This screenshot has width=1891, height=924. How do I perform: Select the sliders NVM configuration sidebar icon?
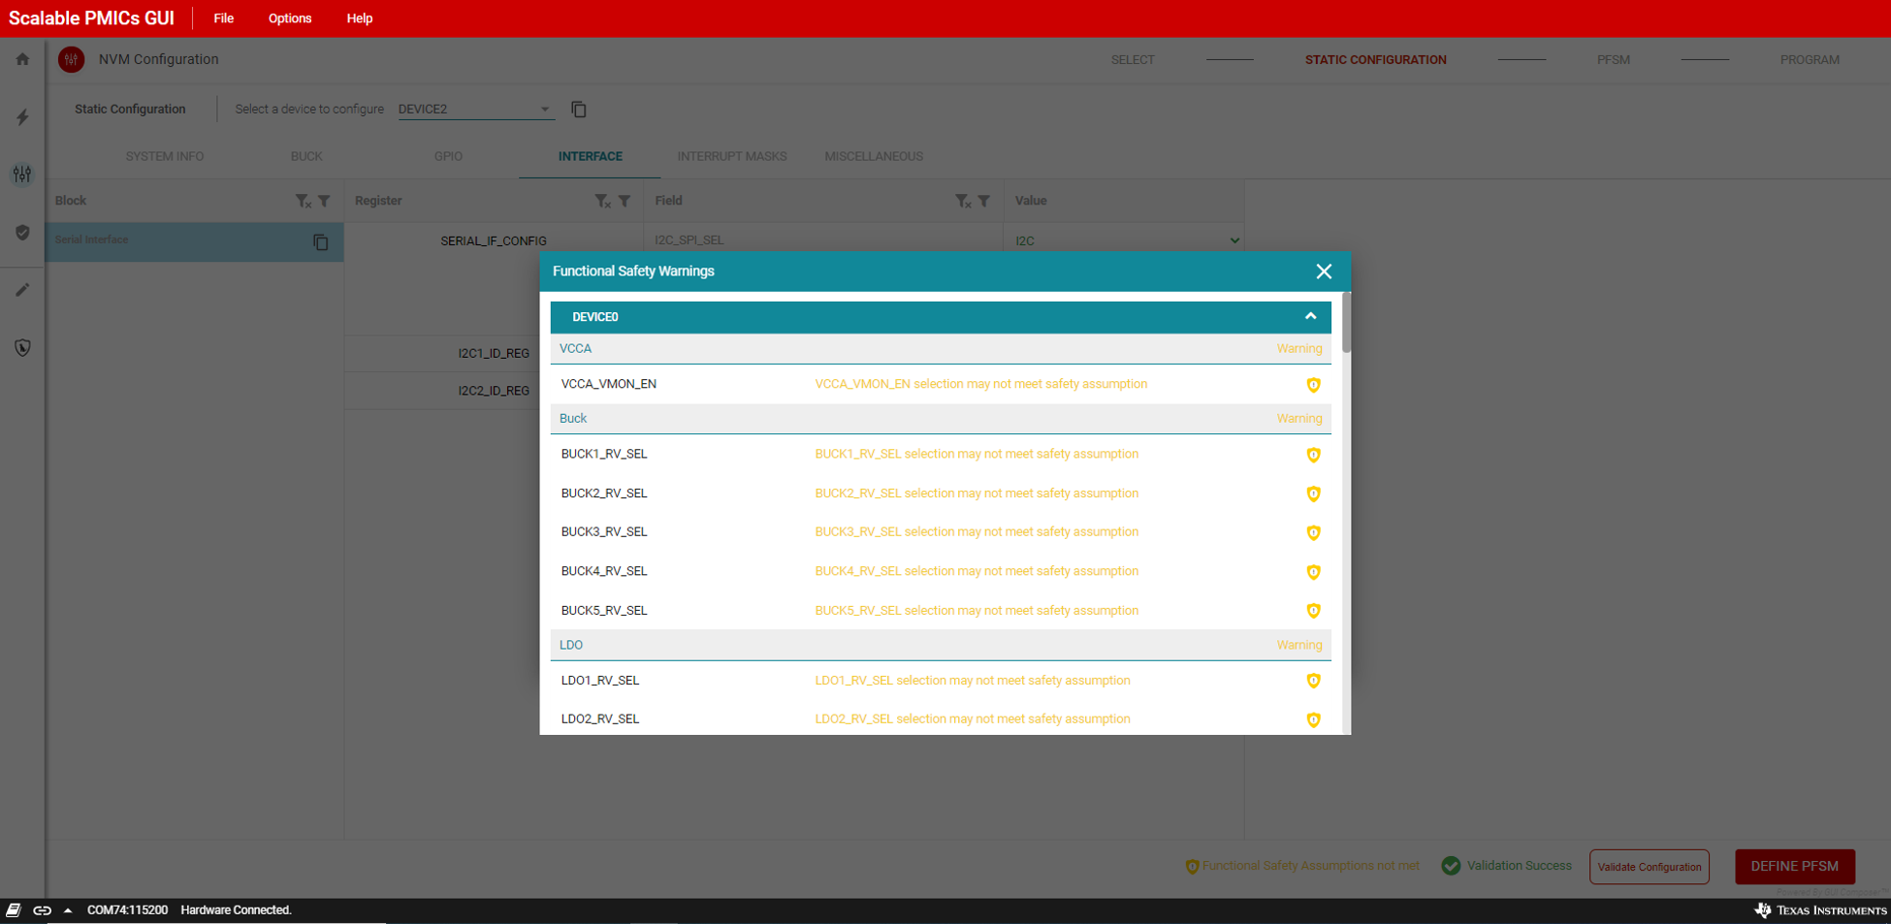22,175
